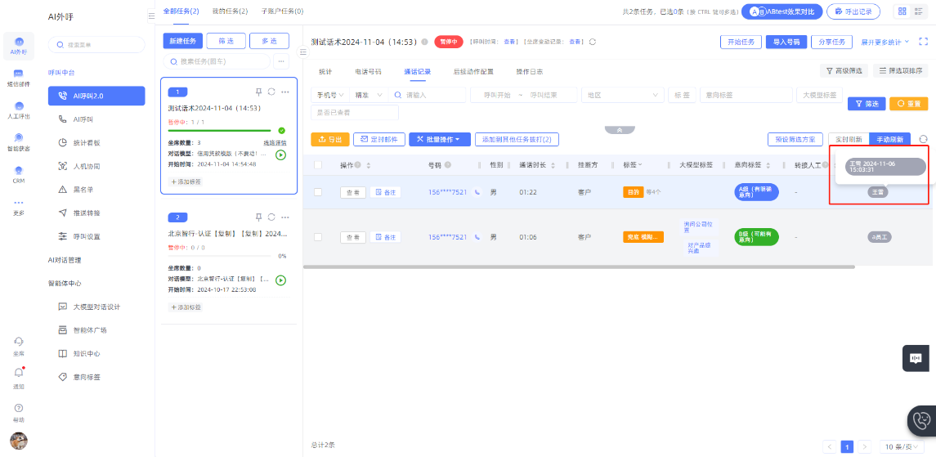Open floating phone dialer icon at bottom right
Viewport: 936px width, 457px height.
tap(921, 420)
